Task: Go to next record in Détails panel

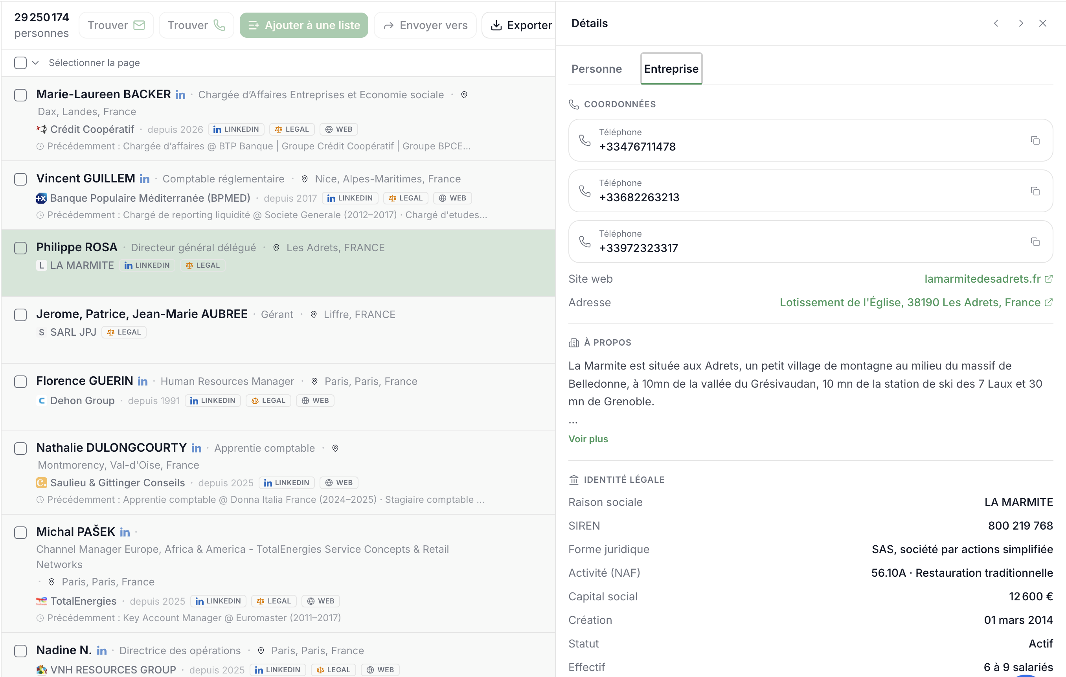Action: [x=1021, y=24]
